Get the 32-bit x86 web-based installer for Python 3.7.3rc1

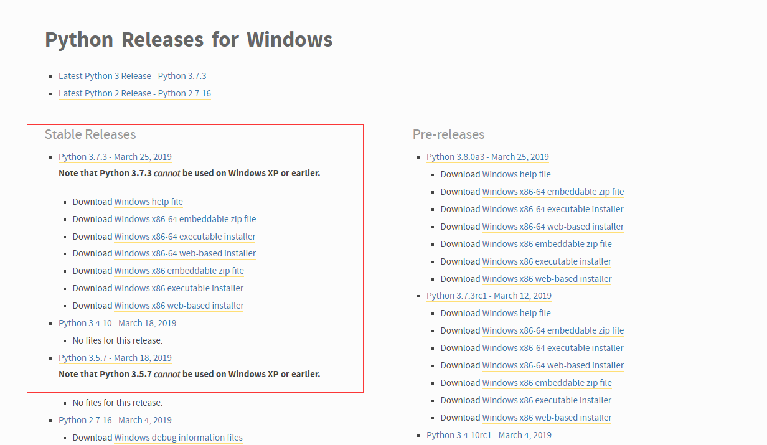pos(547,418)
